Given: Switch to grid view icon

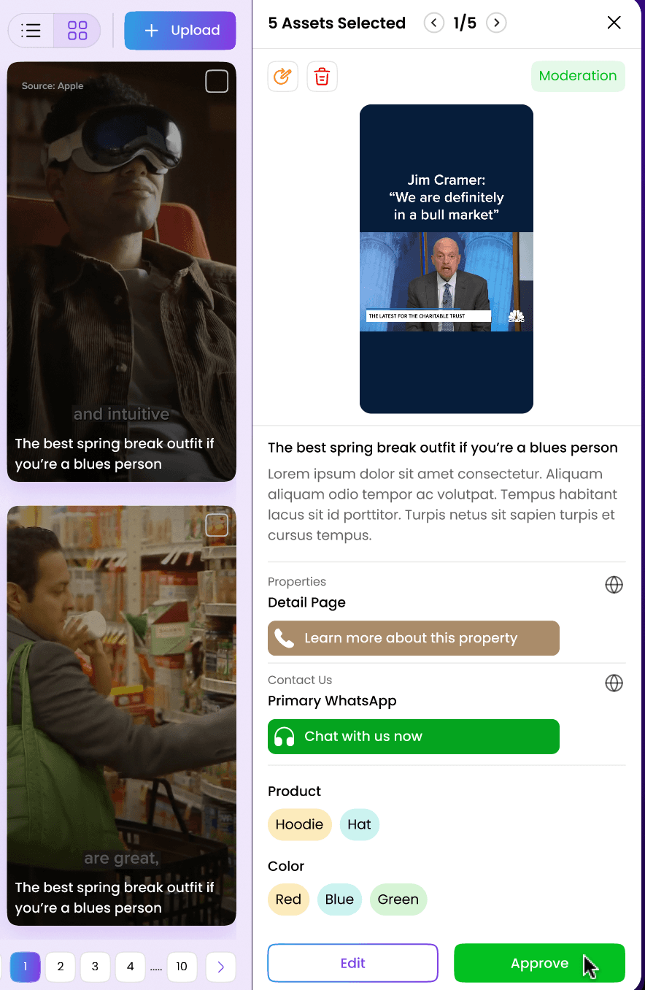Looking at the screenshot, I should click(77, 31).
